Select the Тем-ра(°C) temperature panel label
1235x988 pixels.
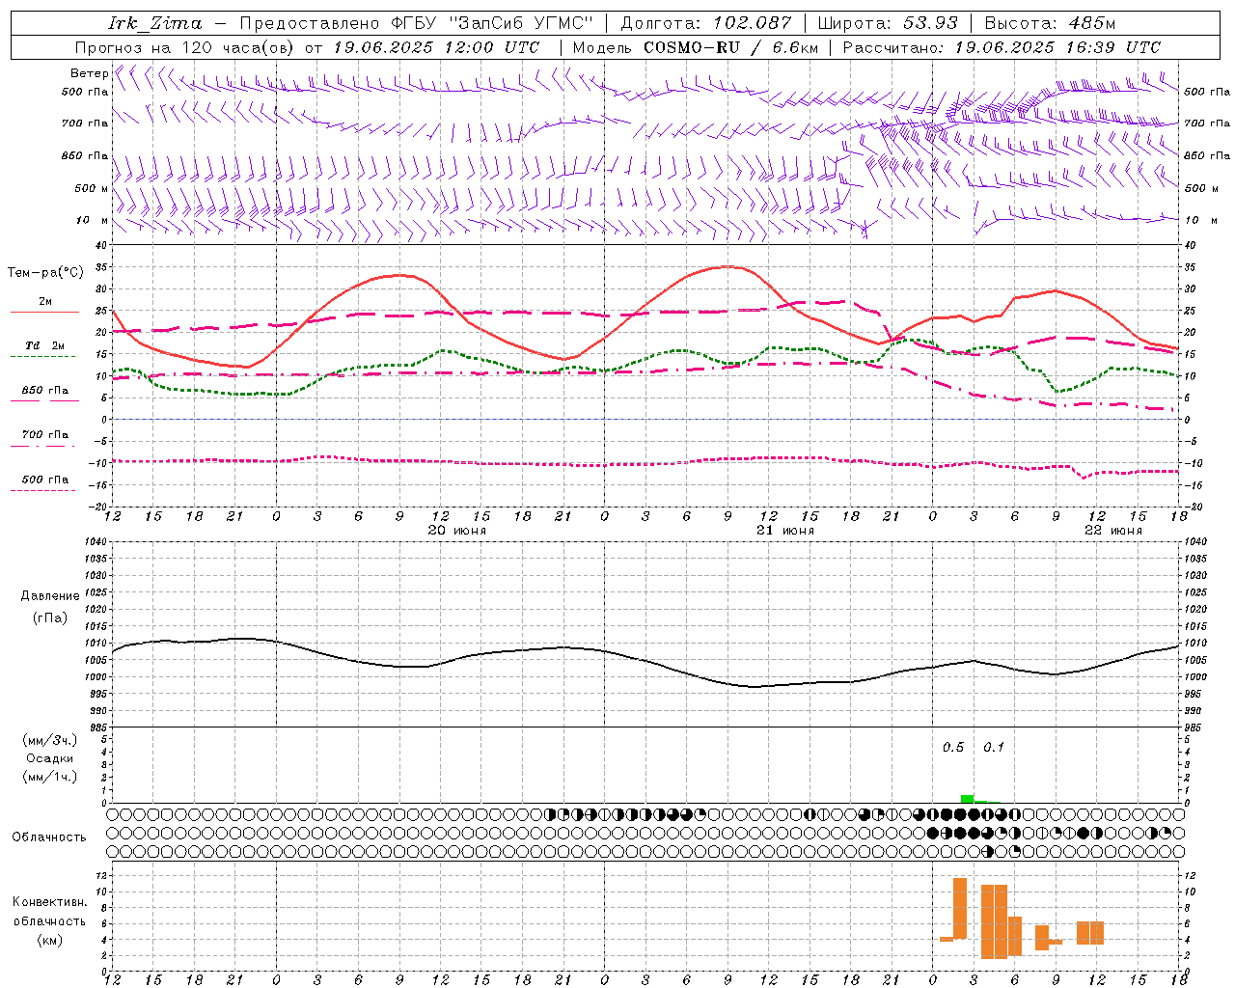coord(45,273)
